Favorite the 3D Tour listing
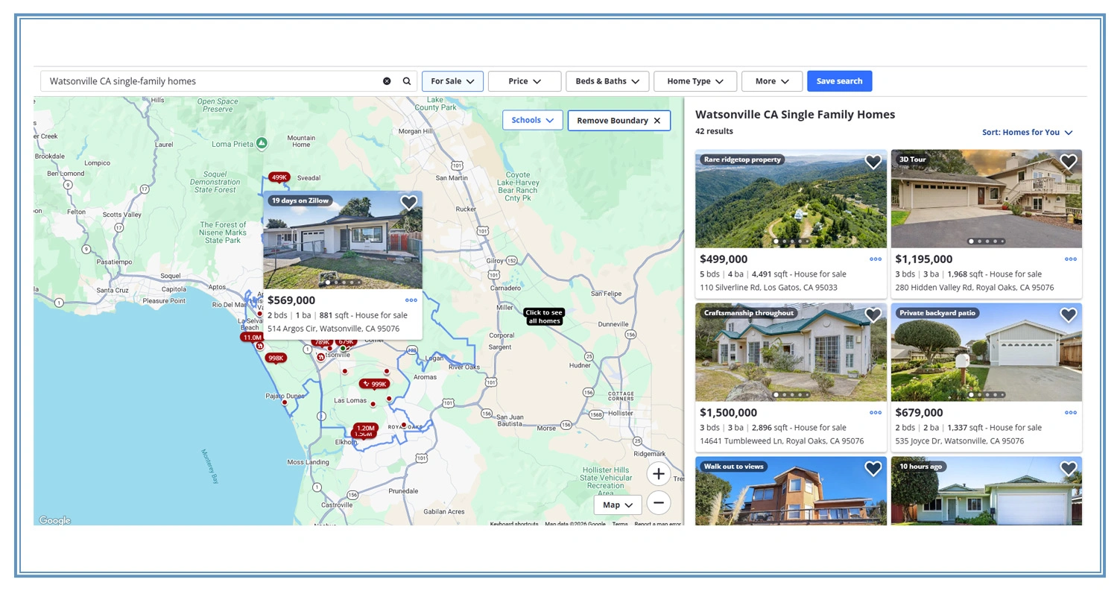The height and width of the screenshot is (591, 1120). coord(1069,162)
